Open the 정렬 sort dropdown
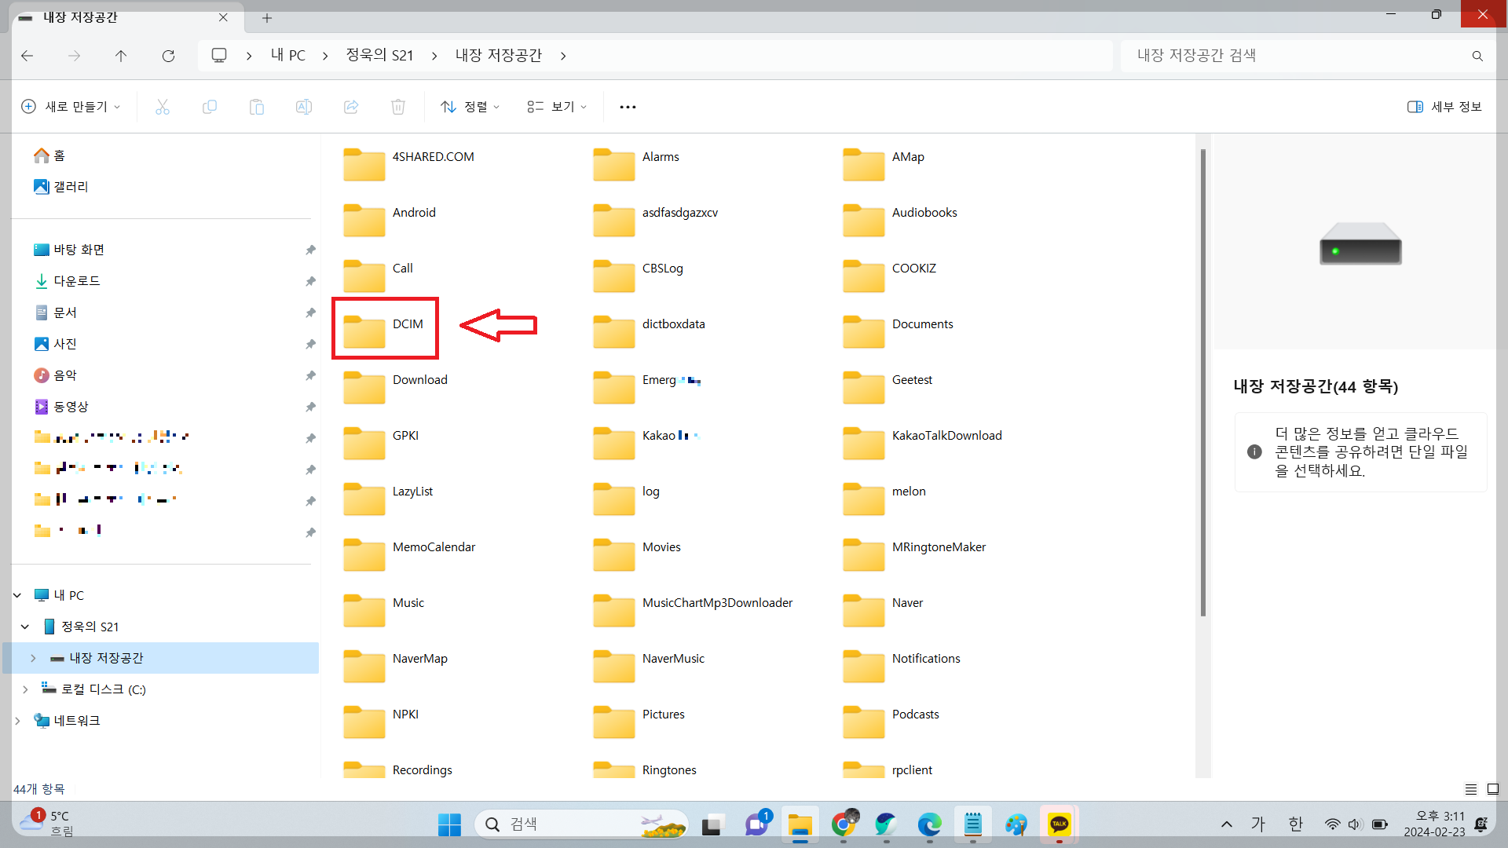Screen dimensions: 1508x848 [470, 107]
